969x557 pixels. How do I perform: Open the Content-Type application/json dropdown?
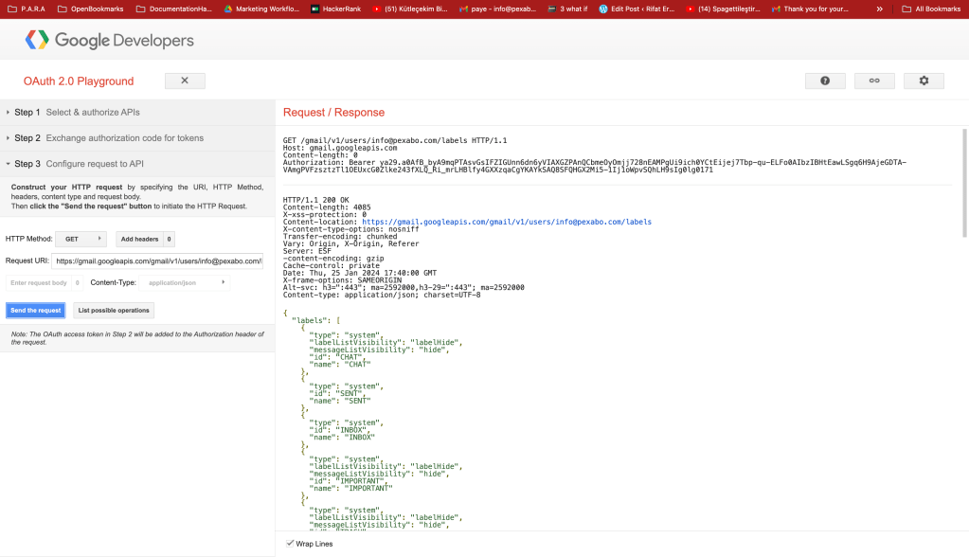coord(185,282)
